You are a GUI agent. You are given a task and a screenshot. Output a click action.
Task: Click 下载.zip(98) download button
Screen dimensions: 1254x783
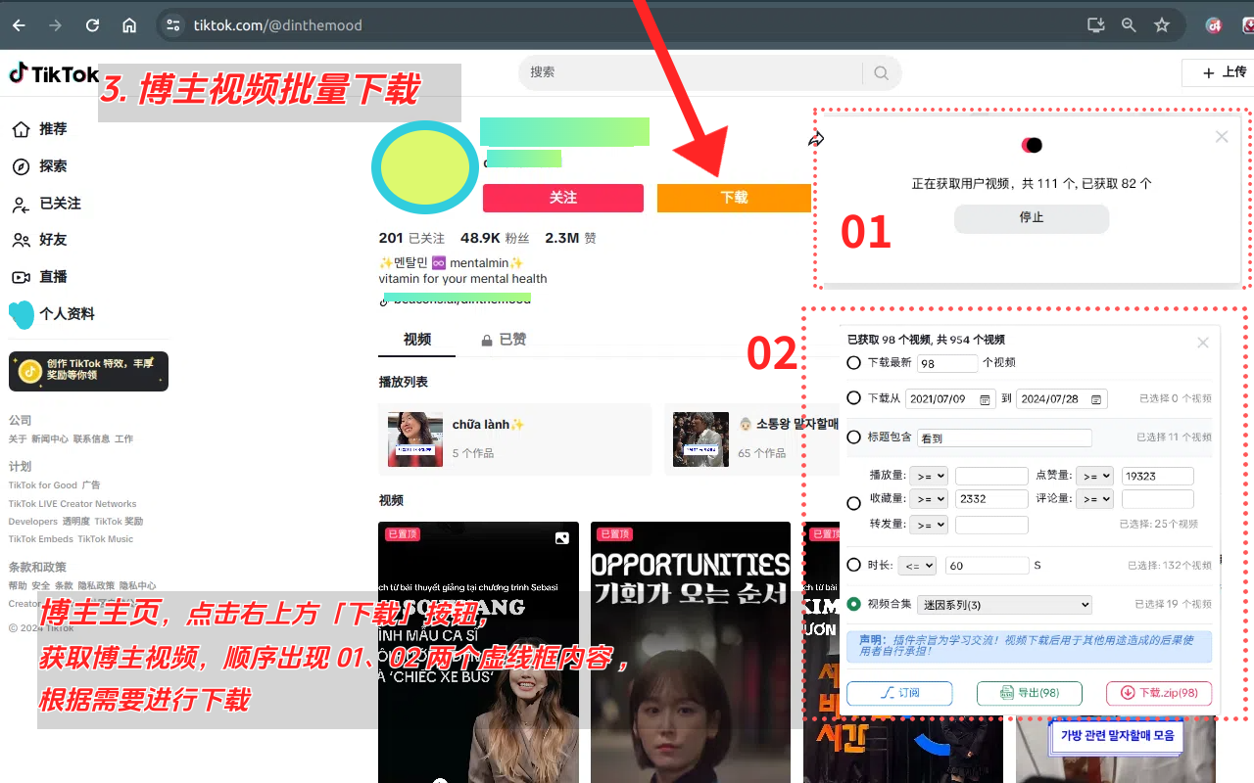point(1159,693)
